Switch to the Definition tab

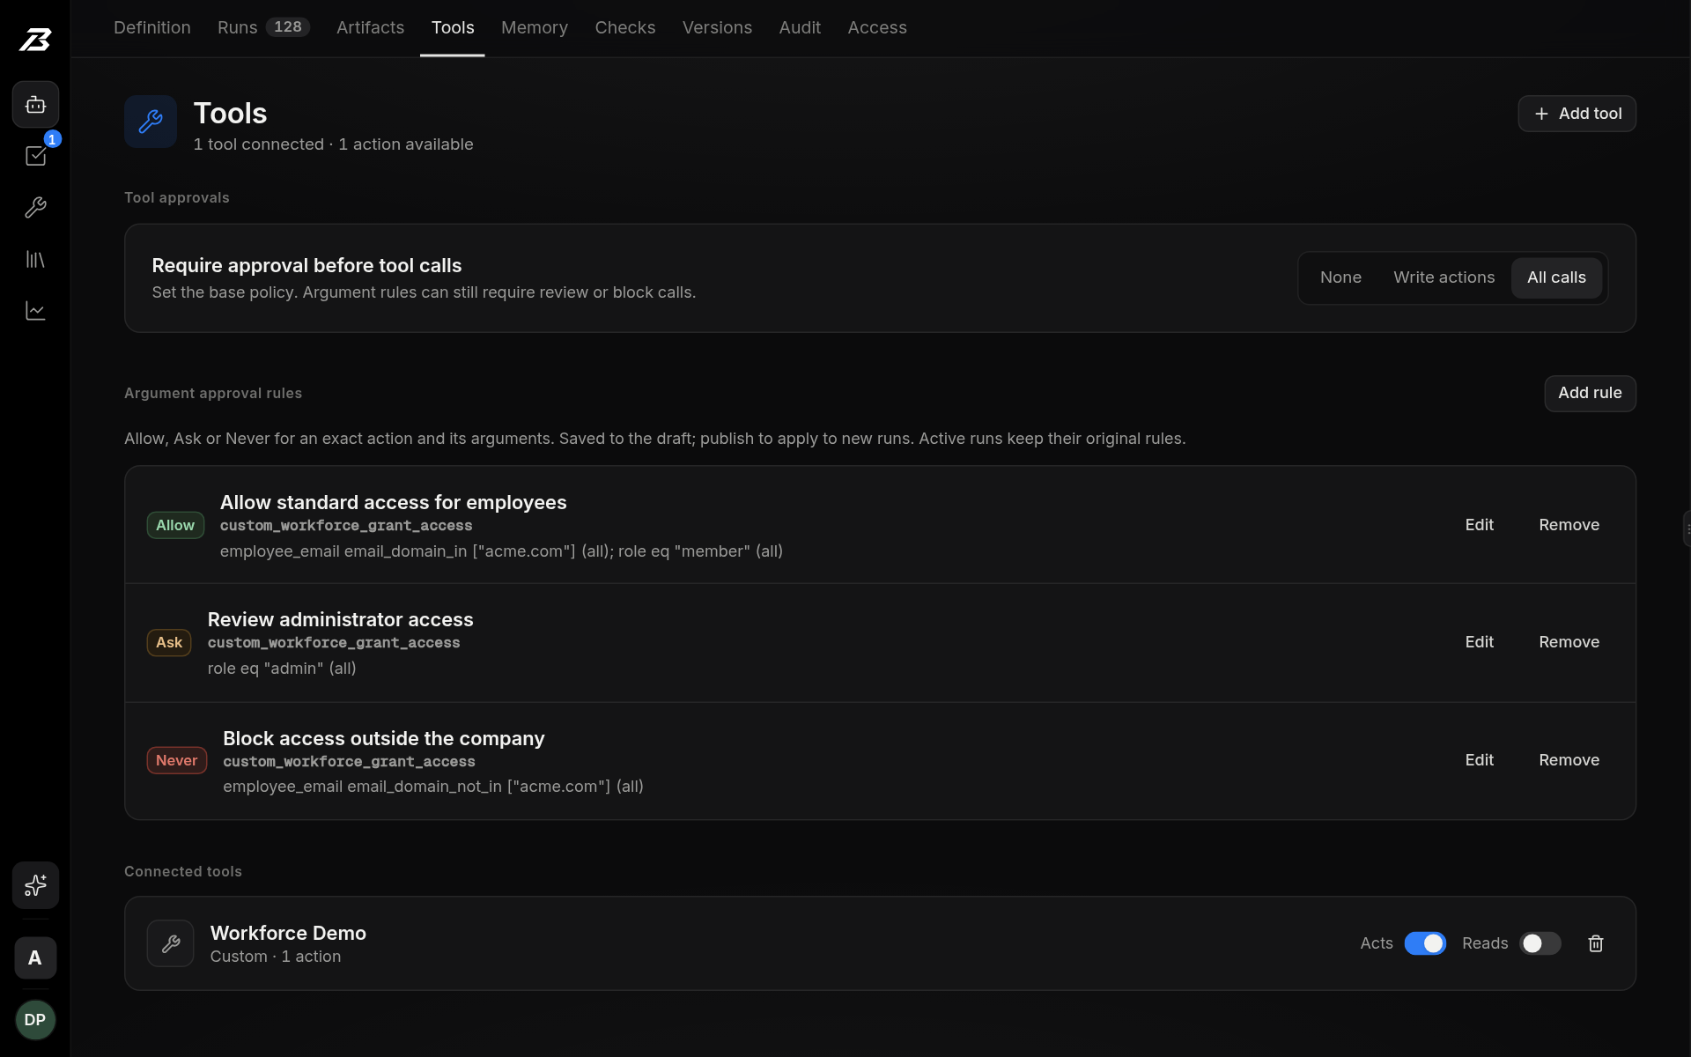click(x=152, y=28)
